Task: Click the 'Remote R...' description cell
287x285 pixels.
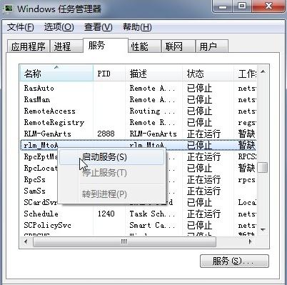Action: 152,122
